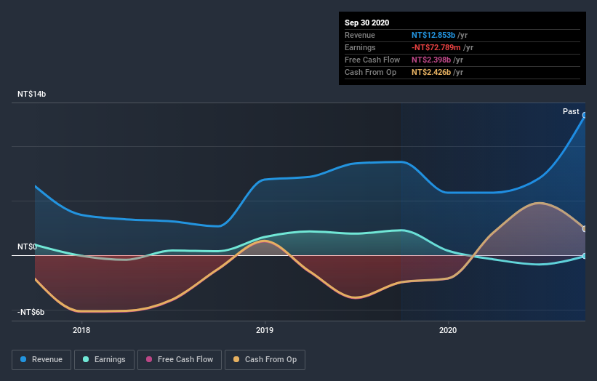This screenshot has width=597, height=381.
Task: Click the Free Cash Flow label in tooltip
Action: pos(372,60)
